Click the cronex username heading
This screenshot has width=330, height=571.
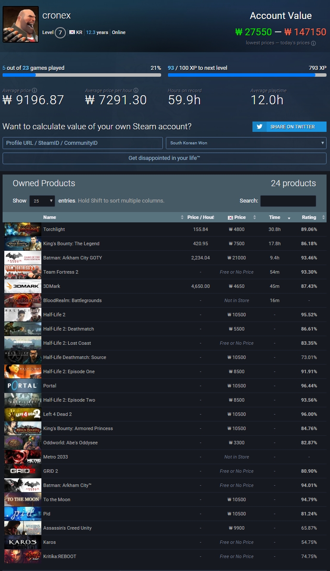[x=56, y=16]
